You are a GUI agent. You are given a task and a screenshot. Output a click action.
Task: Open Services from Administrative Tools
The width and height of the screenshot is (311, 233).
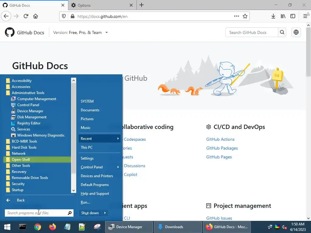pyautogui.click(x=24, y=129)
